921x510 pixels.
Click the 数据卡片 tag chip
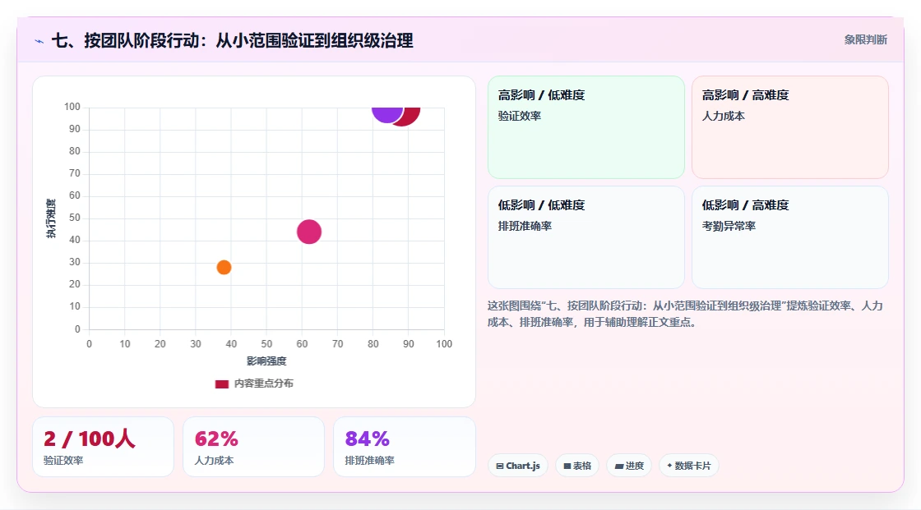tap(689, 466)
